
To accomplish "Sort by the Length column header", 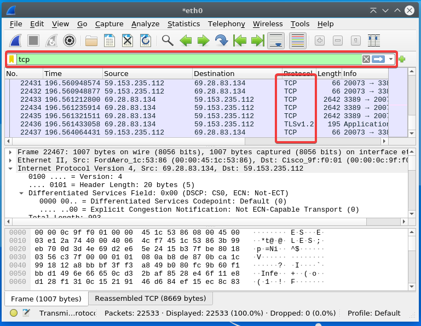I will point(329,73).
